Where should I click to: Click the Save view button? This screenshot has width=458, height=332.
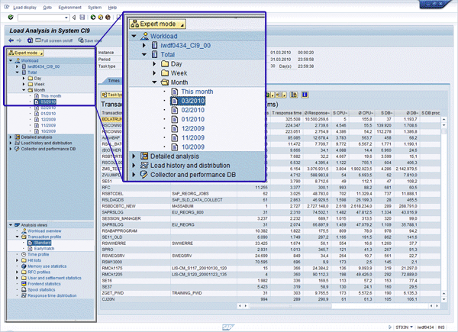[90, 40]
